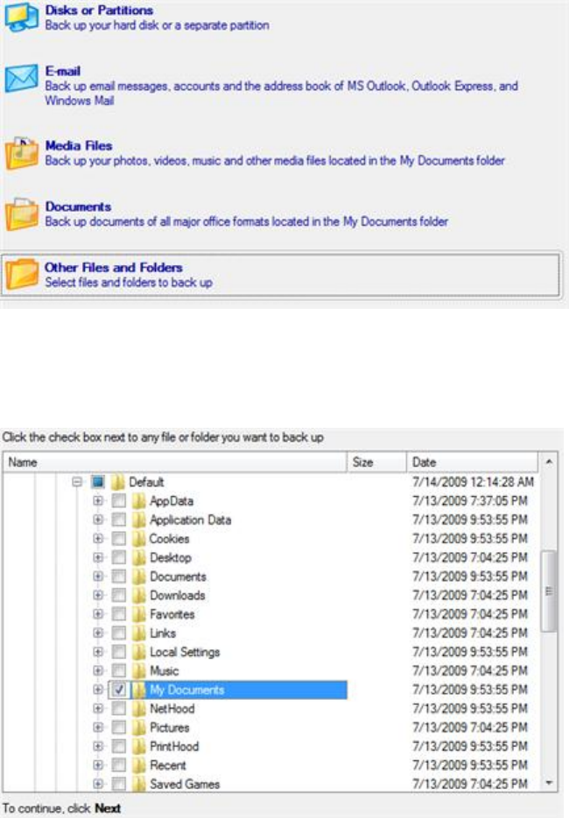Enable the Music folder checkbox
Image resolution: width=569 pixels, height=818 pixels.
tap(118, 671)
